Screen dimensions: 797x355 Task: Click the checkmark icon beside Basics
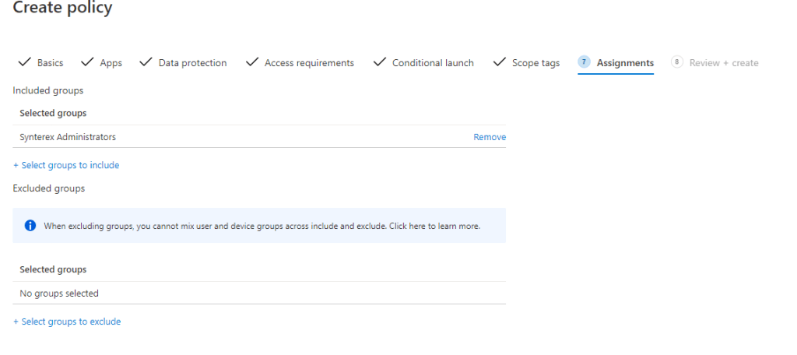click(x=24, y=62)
